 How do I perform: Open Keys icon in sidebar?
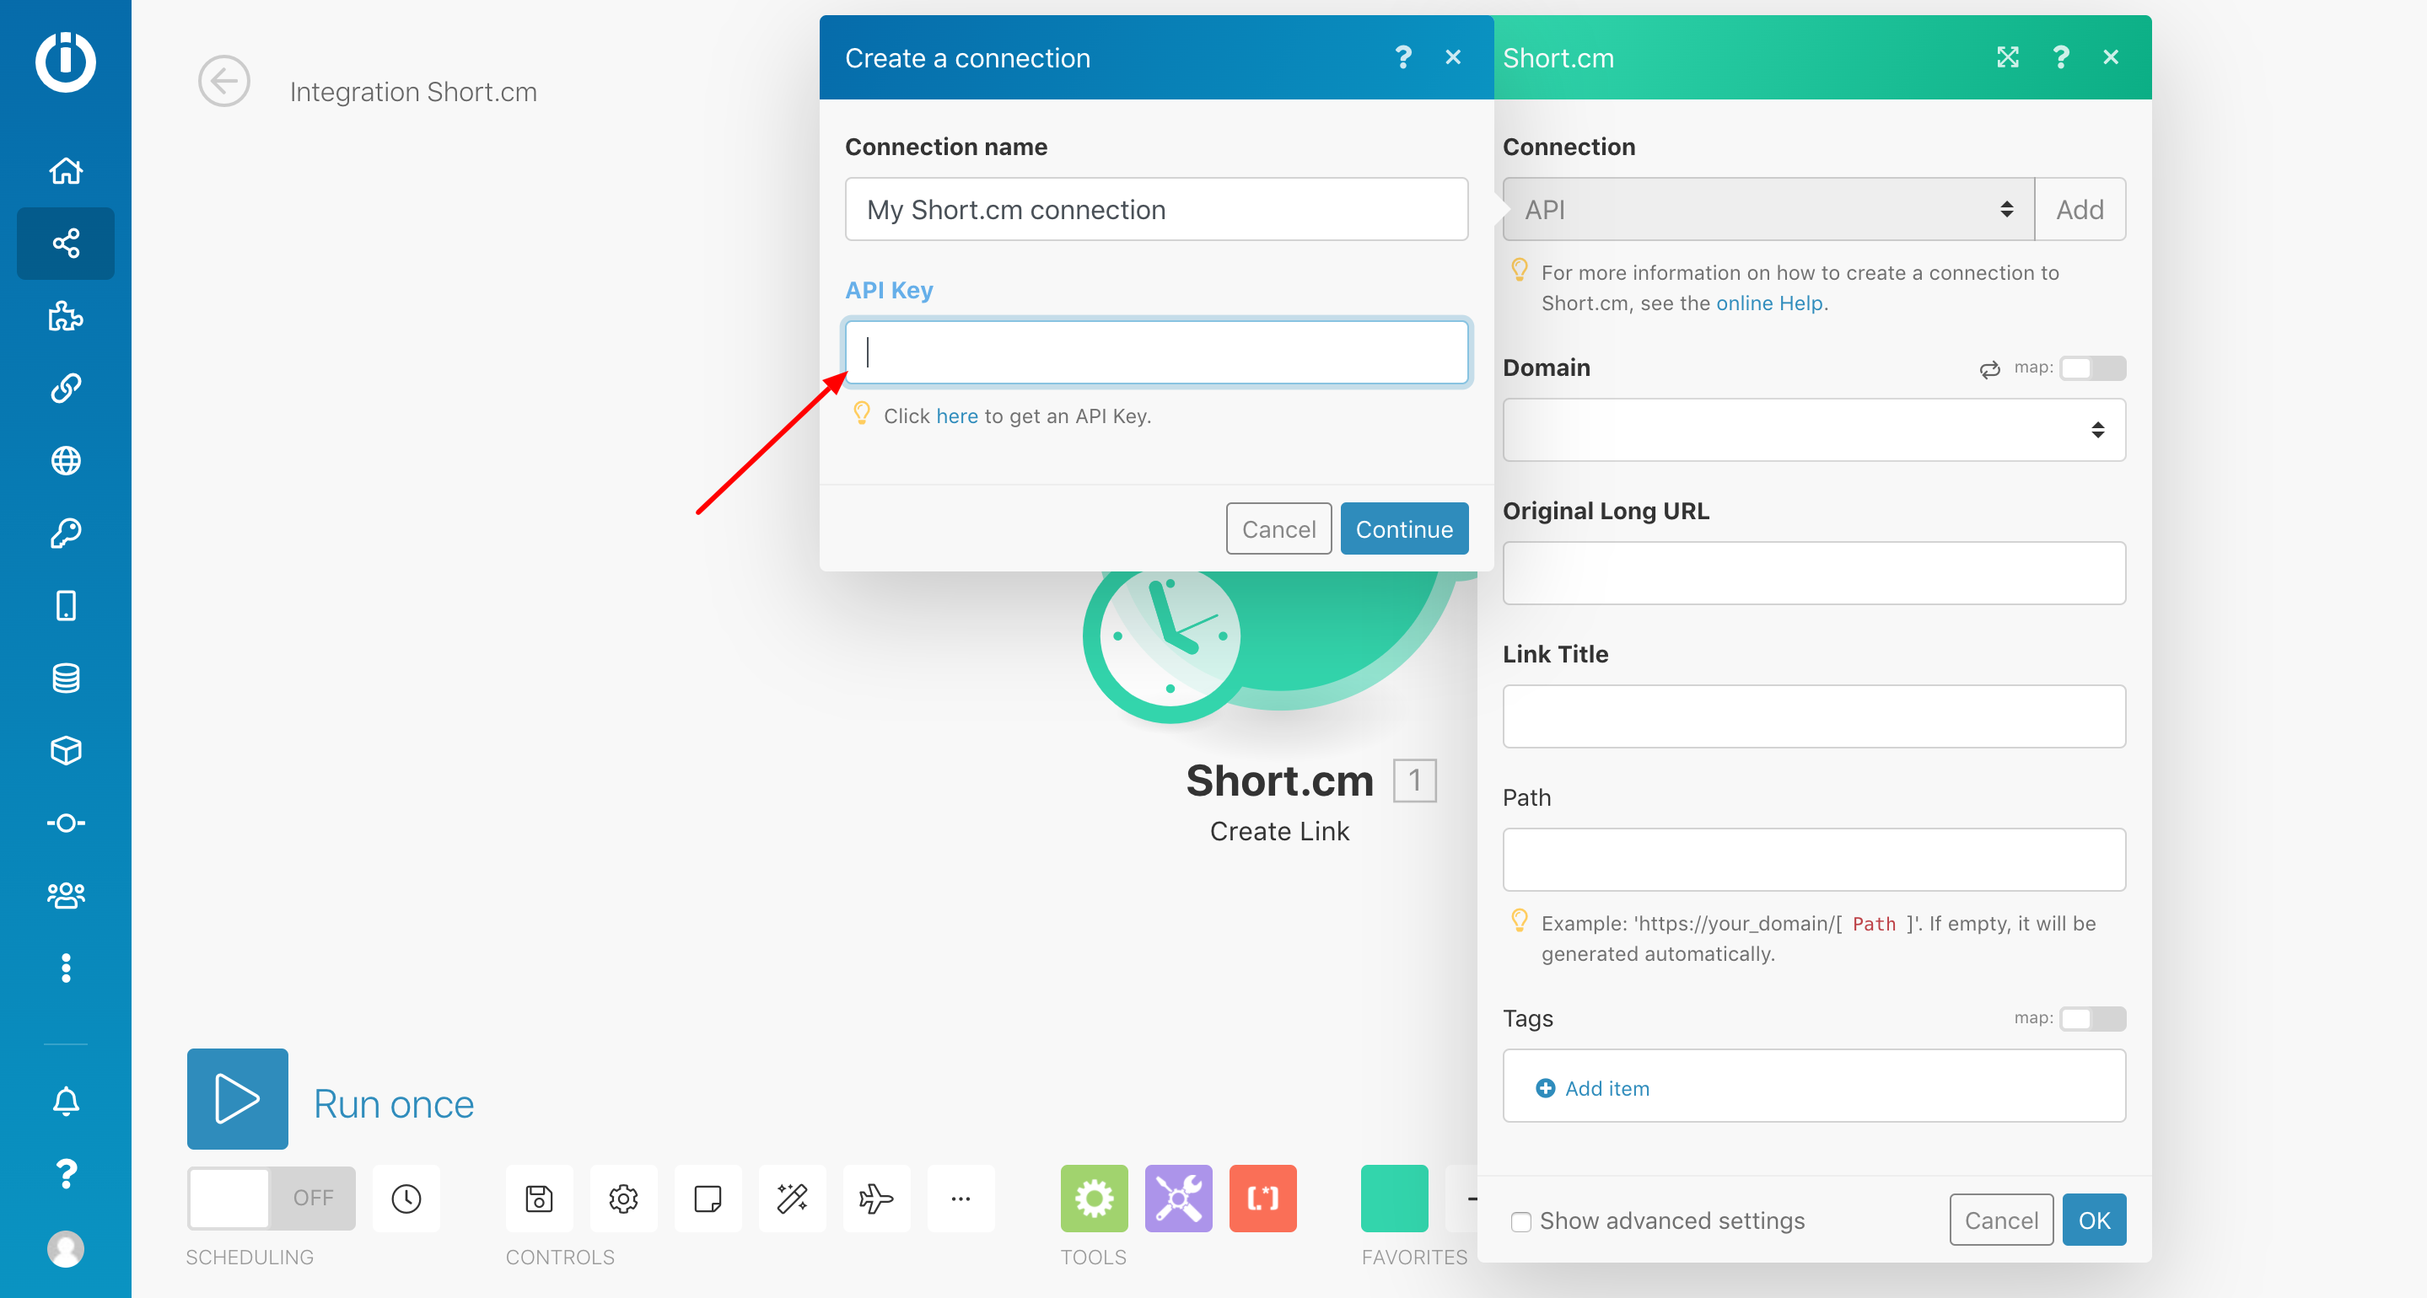click(x=65, y=534)
